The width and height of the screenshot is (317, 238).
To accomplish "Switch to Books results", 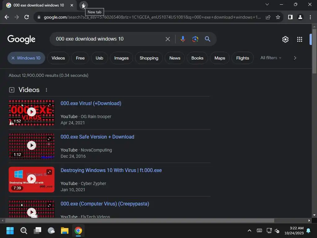I will coord(197,58).
